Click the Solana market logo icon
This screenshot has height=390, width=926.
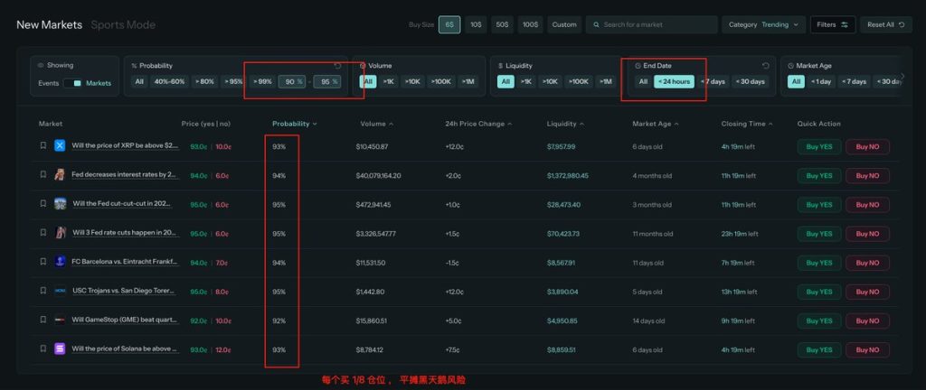(x=60, y=349)
